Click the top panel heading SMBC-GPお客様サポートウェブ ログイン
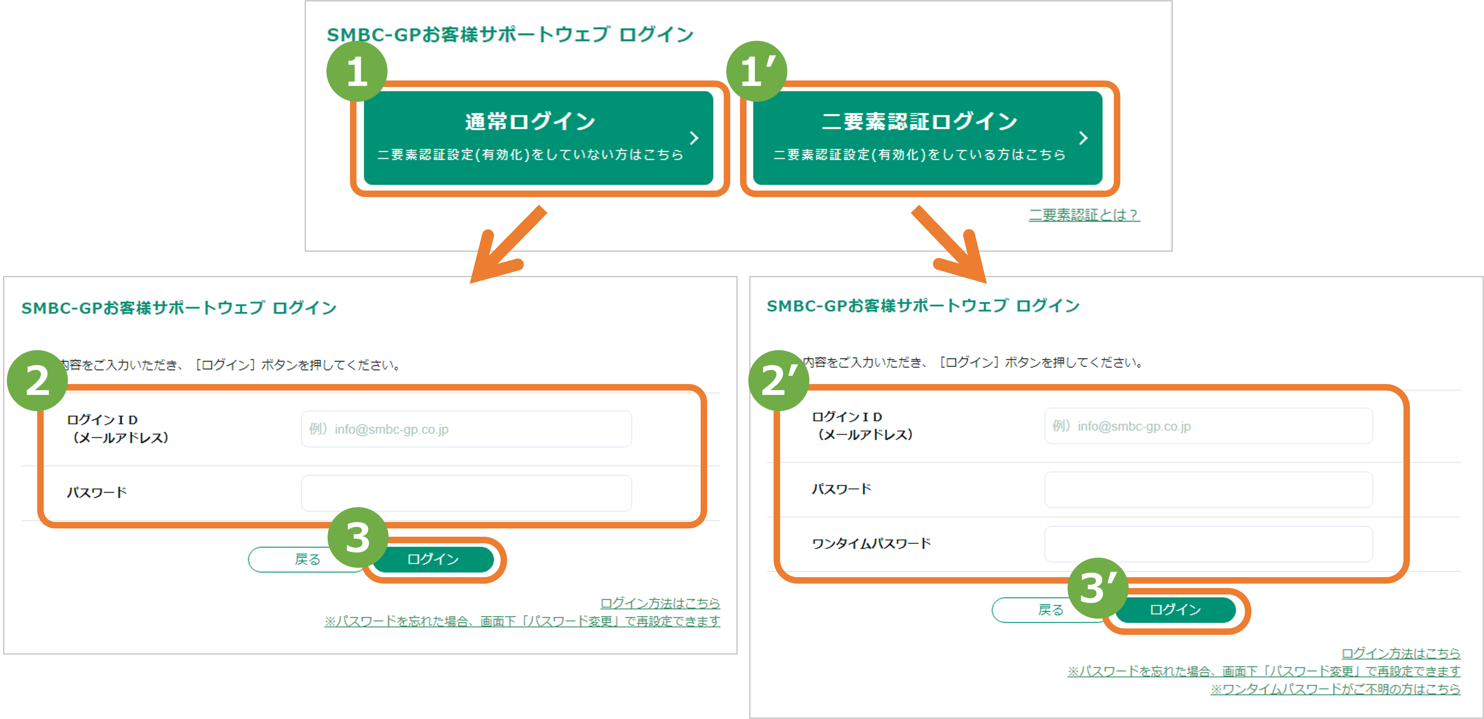The width and height of the screenshot is (1484, 719). coord(510,35)
